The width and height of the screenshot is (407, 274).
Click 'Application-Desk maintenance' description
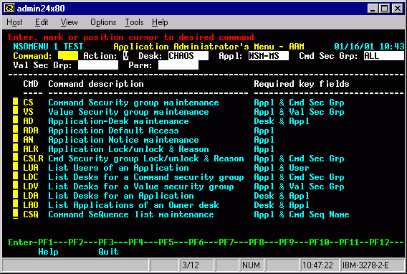[x=118, y=121]
